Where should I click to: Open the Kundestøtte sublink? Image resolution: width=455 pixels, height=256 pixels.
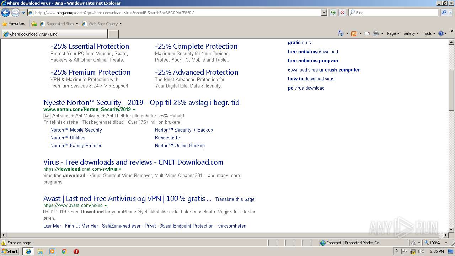coord(167,138)
